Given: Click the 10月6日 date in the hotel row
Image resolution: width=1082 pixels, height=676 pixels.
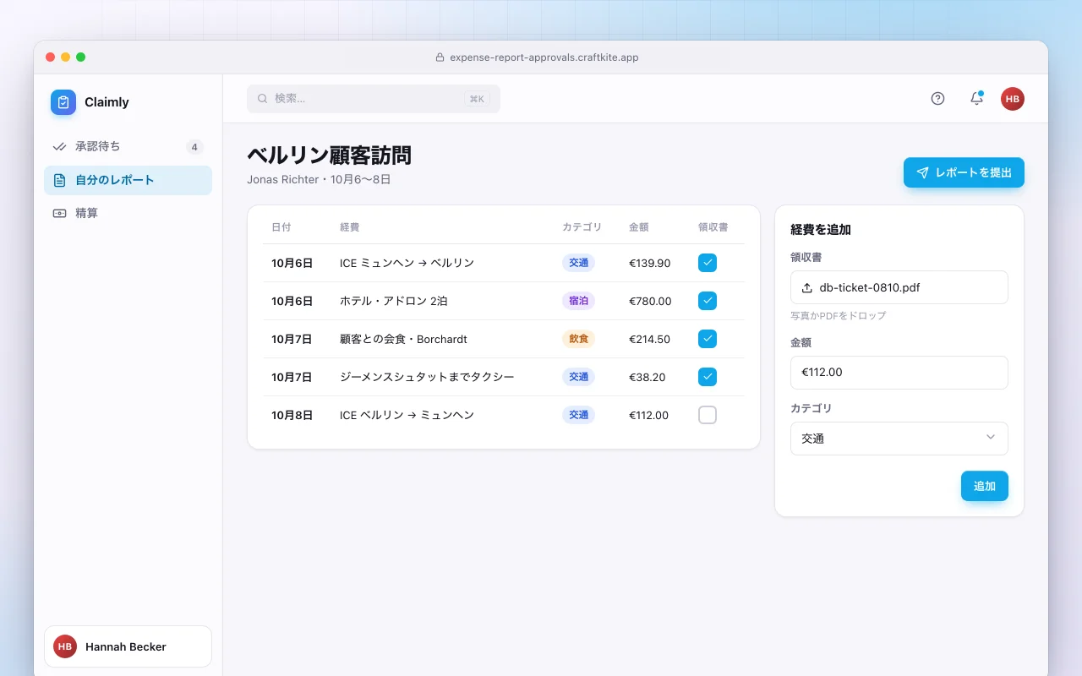Looking at the screenshot, I should pos(292,302).
